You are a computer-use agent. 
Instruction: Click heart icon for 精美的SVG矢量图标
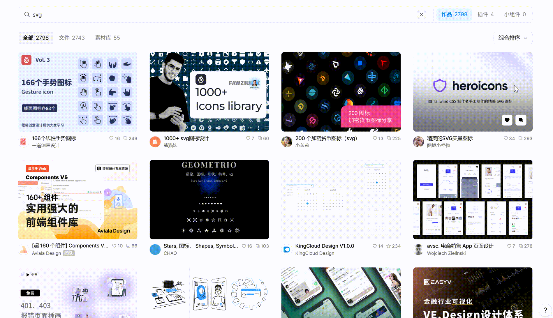506,138
